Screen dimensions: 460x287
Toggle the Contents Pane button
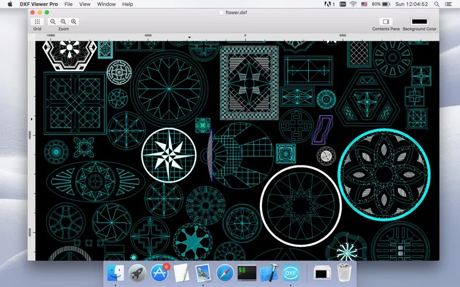click(386, 22)
